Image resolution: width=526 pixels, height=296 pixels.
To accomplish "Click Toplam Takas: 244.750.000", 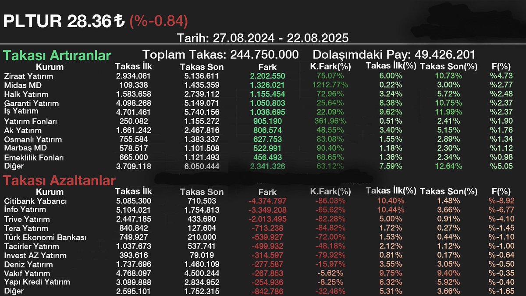I will click(221, 55).
